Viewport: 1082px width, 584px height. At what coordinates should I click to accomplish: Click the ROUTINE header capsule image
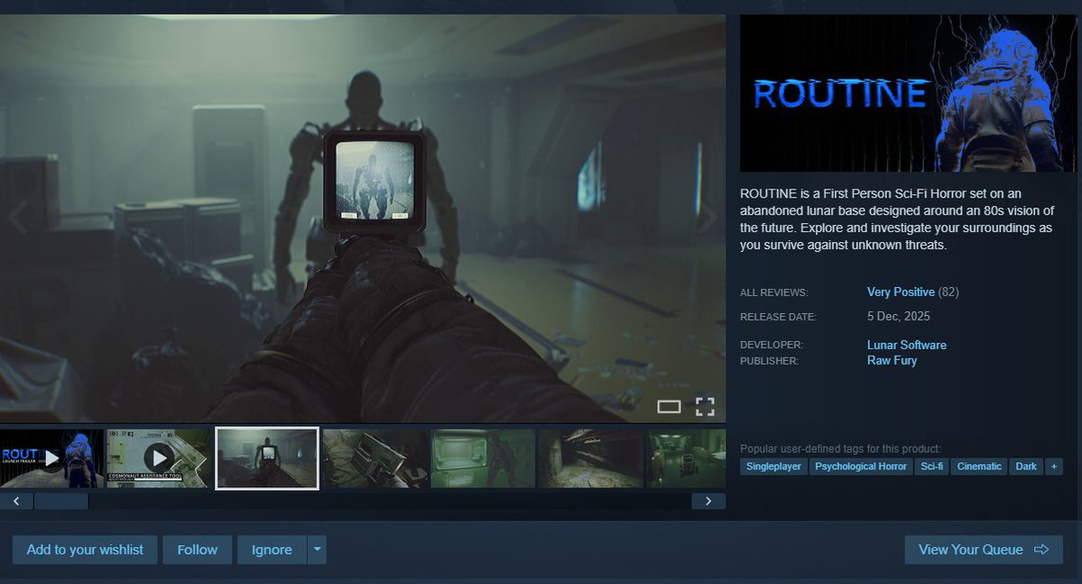tap(908, 93)
